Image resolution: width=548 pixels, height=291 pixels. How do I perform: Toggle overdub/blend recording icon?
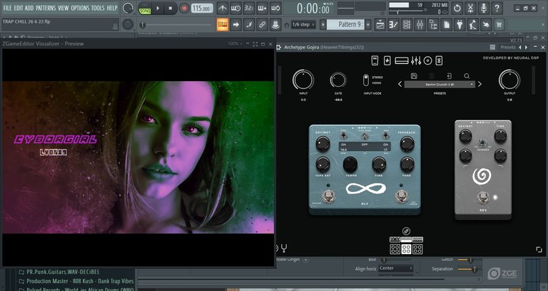point(262,8)
